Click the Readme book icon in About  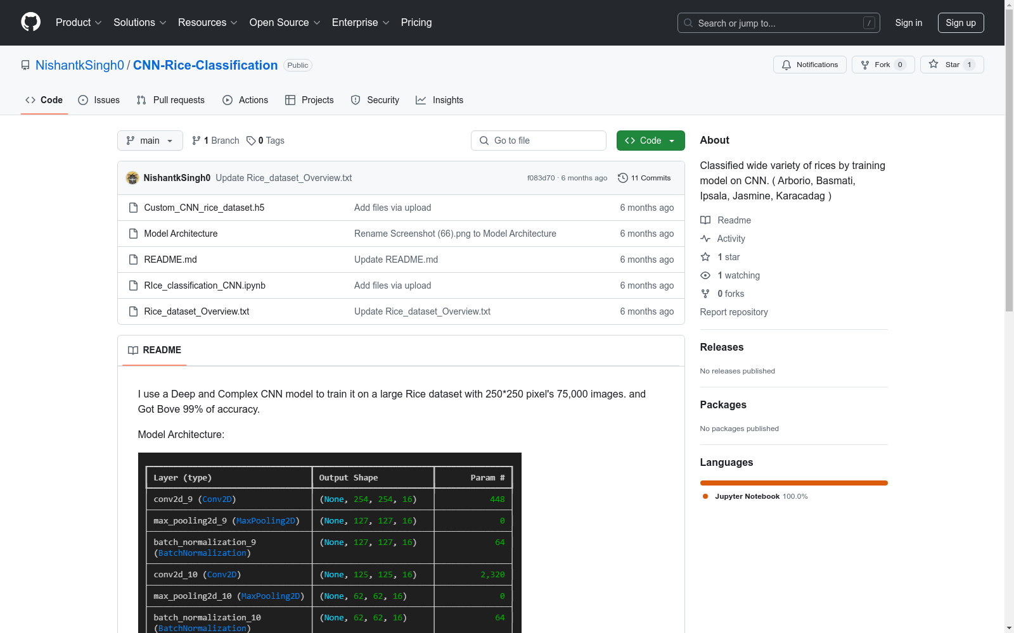[x=705, y=220]
